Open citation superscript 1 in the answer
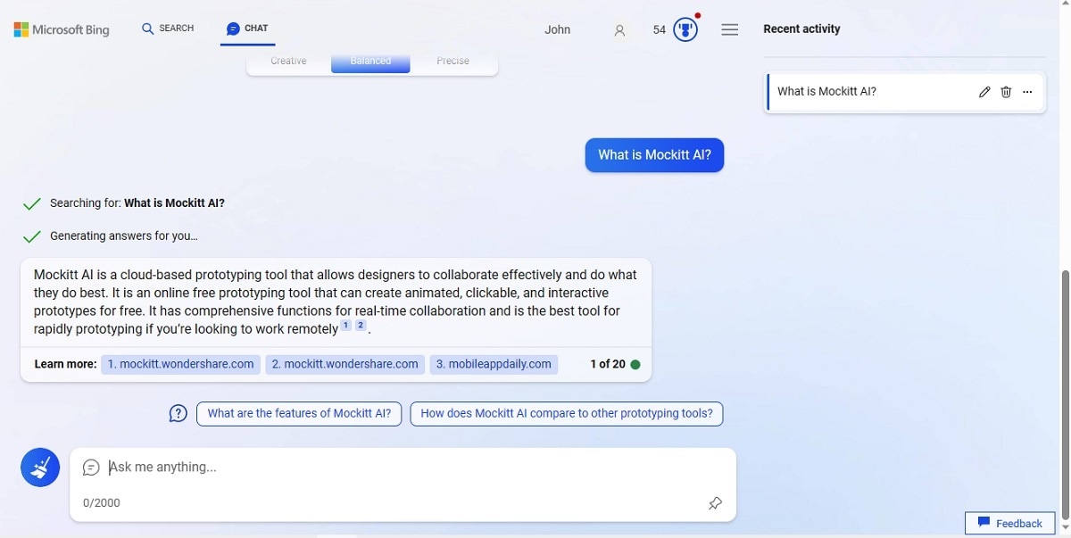 click(x=345, y=326)
